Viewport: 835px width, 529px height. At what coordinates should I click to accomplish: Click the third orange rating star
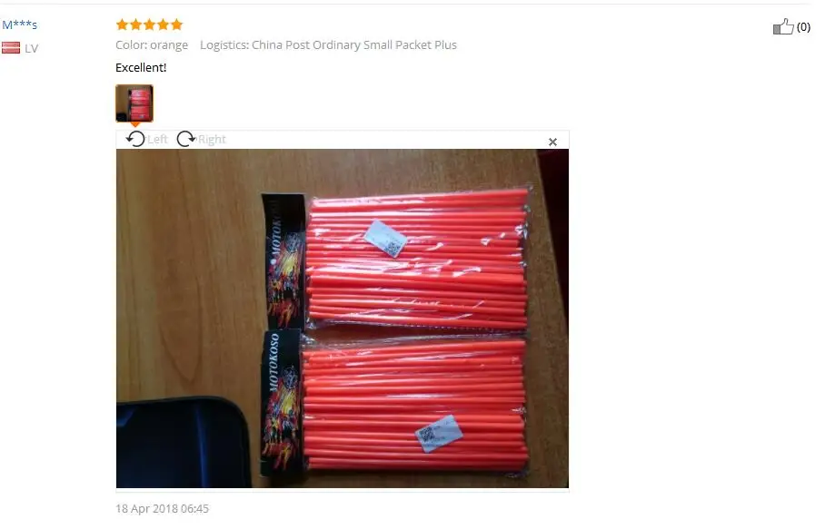tap(150, 24)
